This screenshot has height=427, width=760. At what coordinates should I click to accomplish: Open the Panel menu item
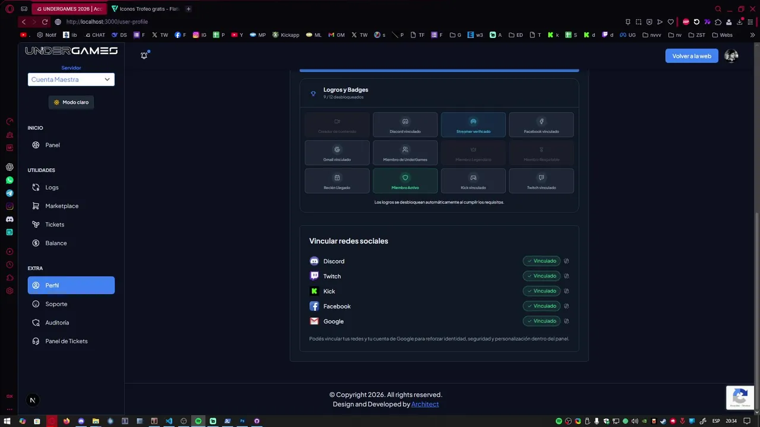pyautogui.click(x=71, y=145)
